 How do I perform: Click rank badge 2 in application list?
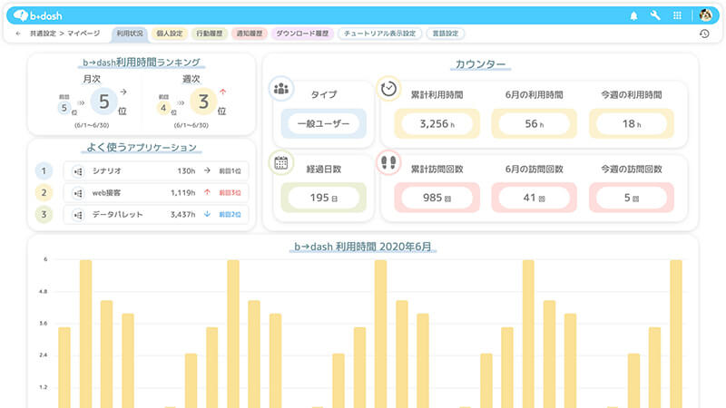pos(44,192)
